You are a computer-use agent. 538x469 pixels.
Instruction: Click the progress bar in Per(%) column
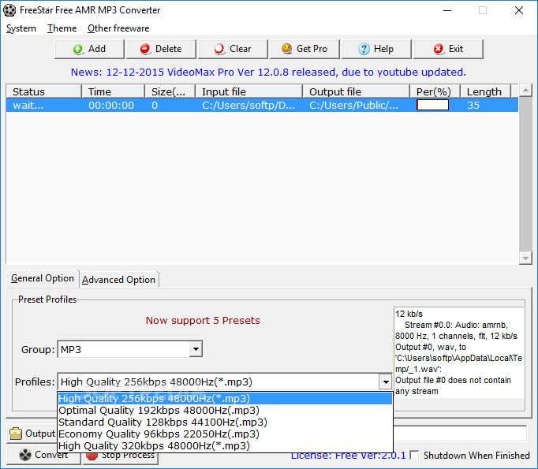click(432, 105)
